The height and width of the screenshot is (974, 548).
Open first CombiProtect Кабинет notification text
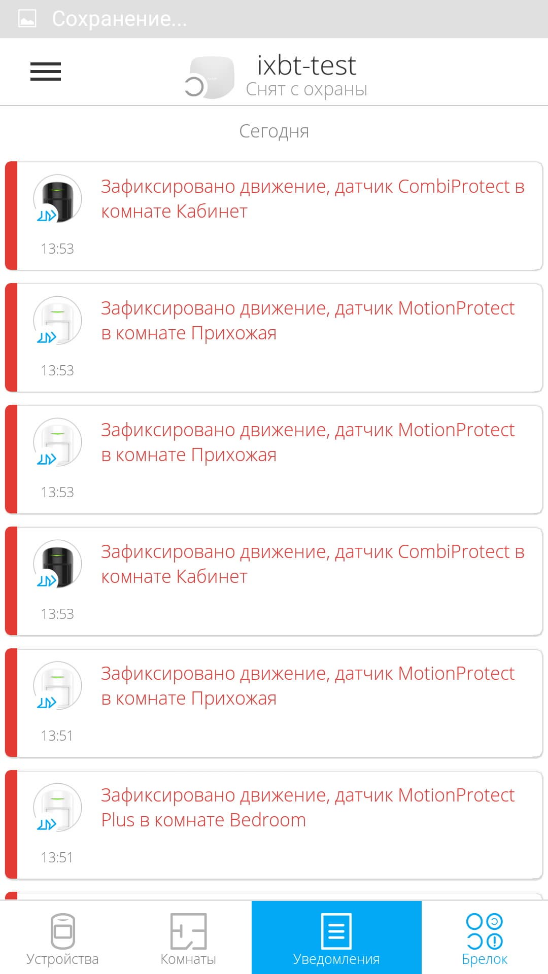click(313, 199)
